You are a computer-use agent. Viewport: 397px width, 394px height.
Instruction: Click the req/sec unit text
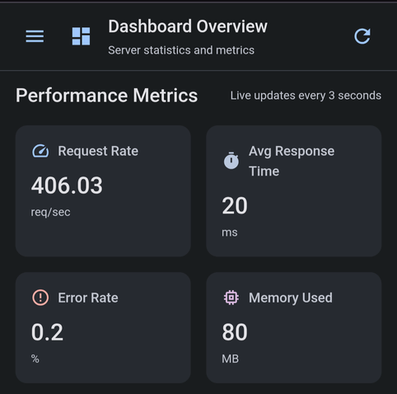pos(50,212)
